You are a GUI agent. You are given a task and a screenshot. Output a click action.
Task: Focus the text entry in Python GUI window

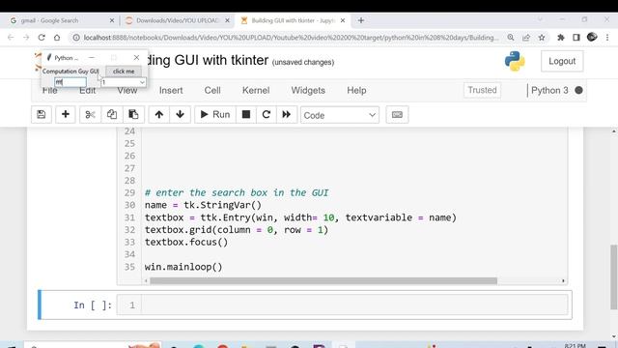pos(70,82)
